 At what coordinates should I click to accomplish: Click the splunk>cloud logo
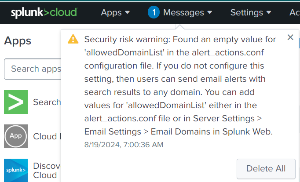pyautogui.click(x=44, y=12)
